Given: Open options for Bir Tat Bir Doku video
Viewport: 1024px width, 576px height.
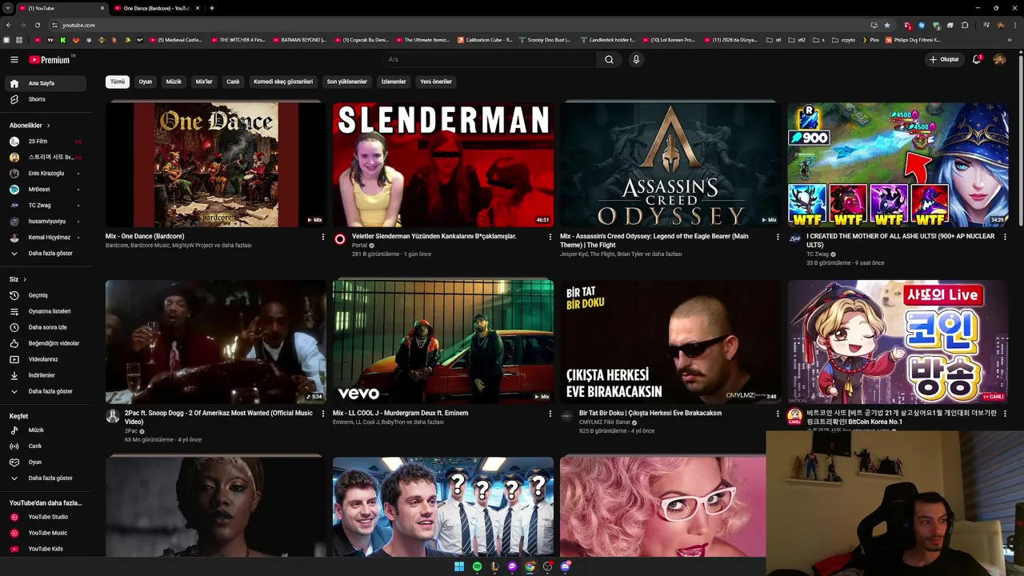Looking at the screenshot, I should click(x=778, y=414).
